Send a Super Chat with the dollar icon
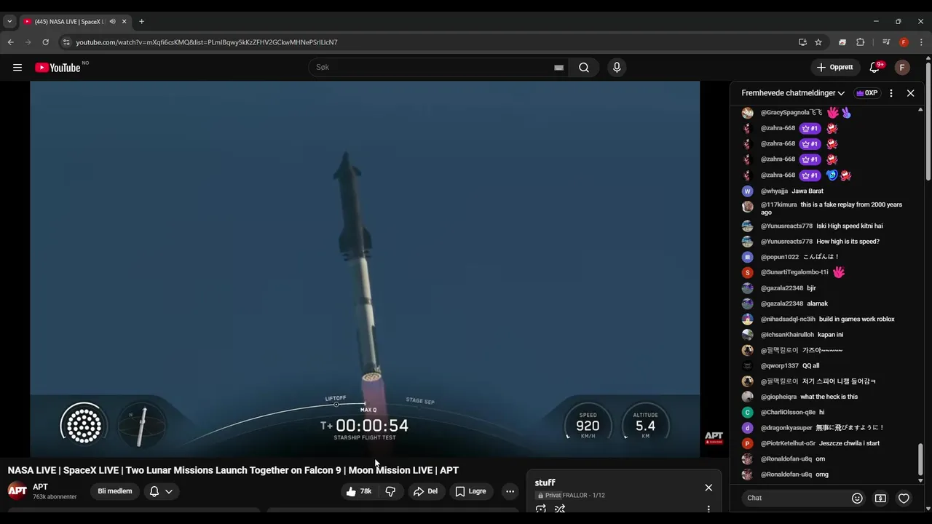932x524 pixels. (880, 498)
